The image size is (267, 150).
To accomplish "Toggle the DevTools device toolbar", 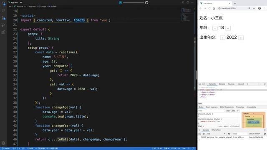I will pyautogui.click(x=204, y=84).
